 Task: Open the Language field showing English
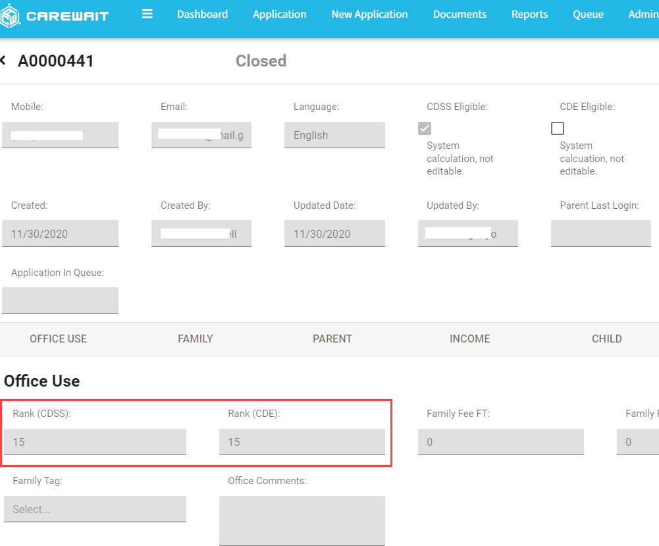point(334,135)
